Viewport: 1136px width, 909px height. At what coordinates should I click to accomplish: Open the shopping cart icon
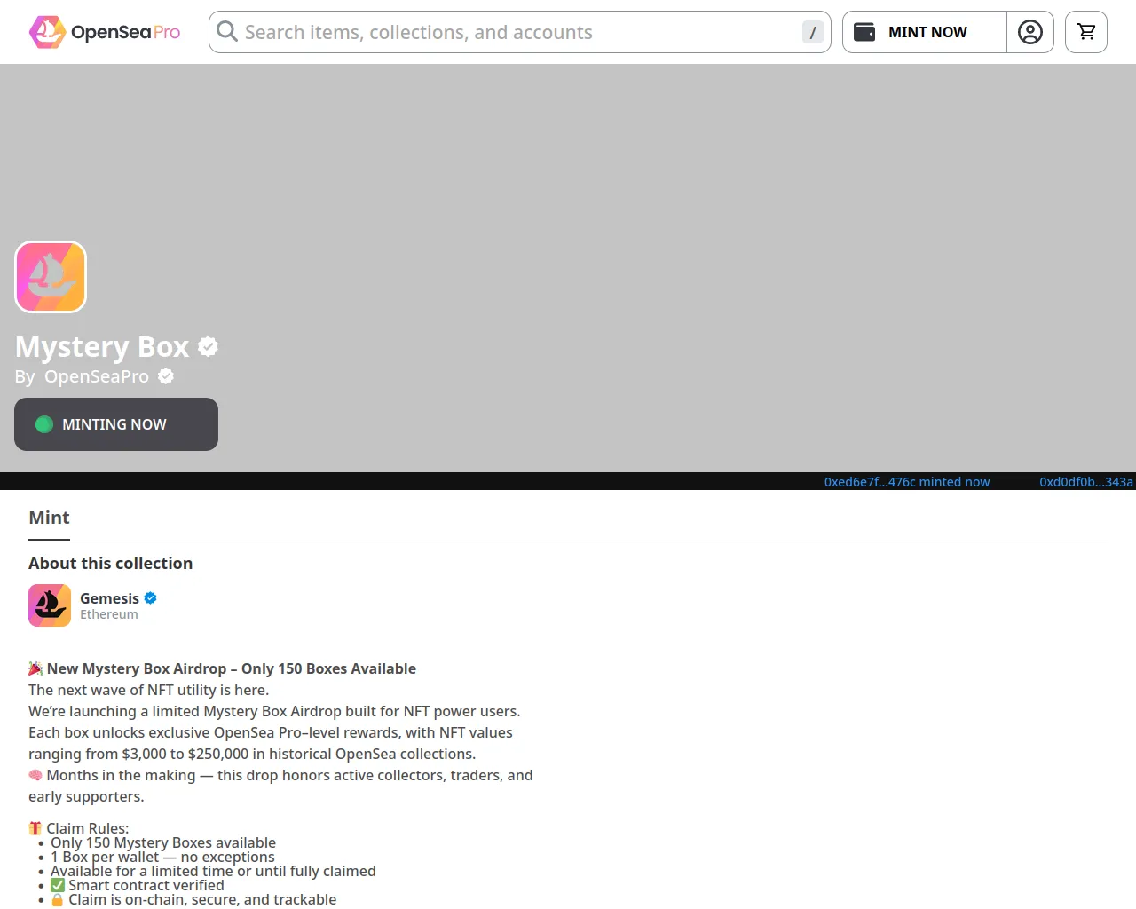1086,32
